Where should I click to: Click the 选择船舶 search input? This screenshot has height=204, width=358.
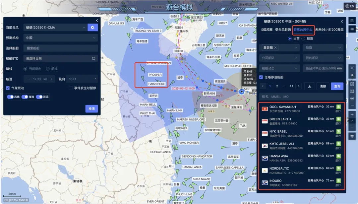(61, 48)
